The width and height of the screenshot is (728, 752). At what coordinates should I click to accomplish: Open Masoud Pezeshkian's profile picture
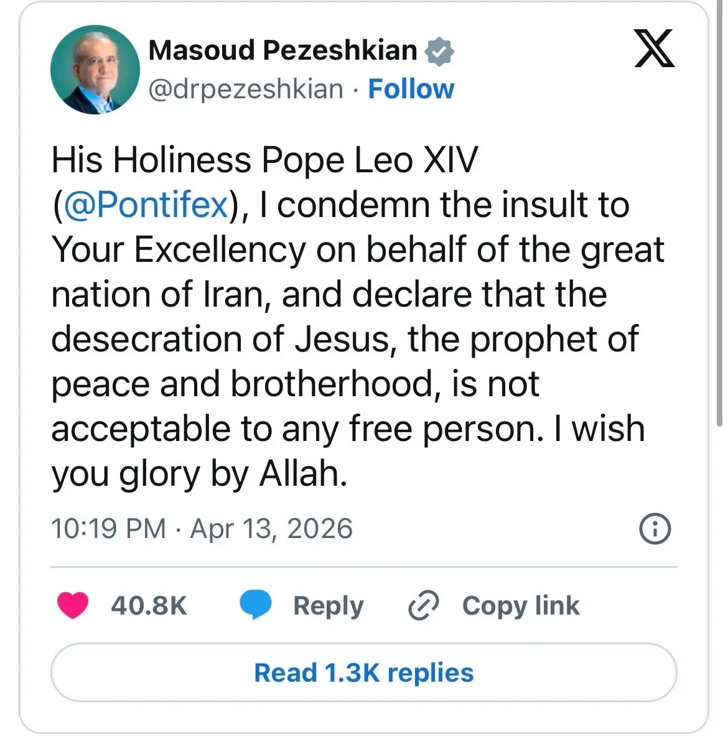coord(95,70)
